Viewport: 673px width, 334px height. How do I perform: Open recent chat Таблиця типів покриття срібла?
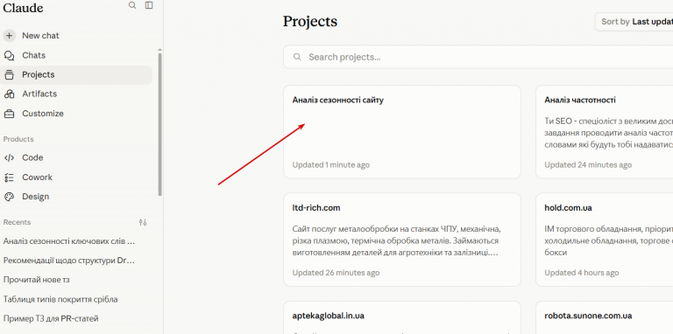[60, 299]
